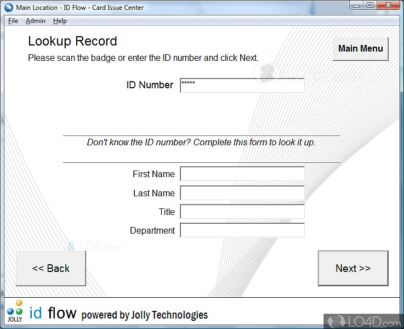The image size is (404, 329).
Task: Click the Jolly logo icon in footer
Action: (x=15, y=311)
